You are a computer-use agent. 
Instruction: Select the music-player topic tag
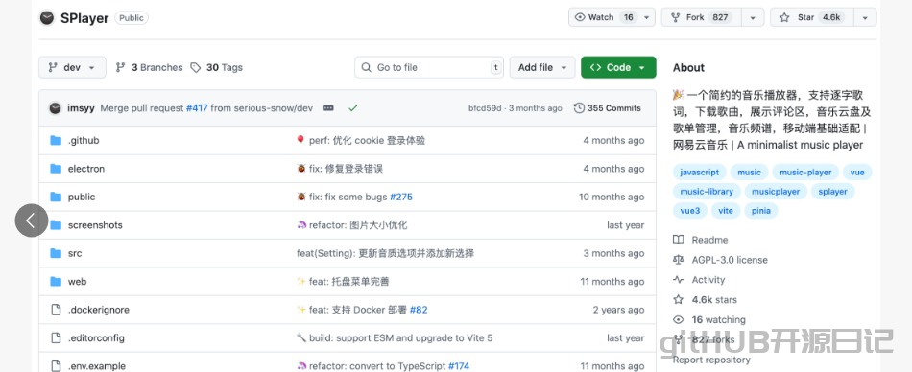point(805,172)
